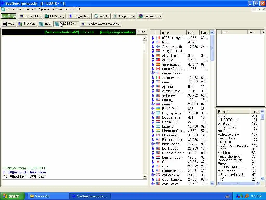
Task: Click the UK flag next to blackworx
Action: click(x=158, y=135)
